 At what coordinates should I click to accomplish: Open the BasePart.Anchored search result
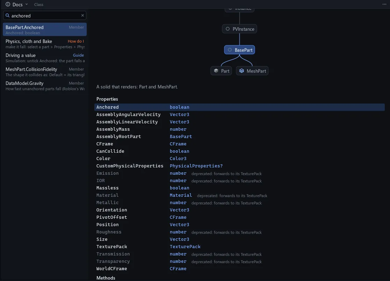click(45, 30)
